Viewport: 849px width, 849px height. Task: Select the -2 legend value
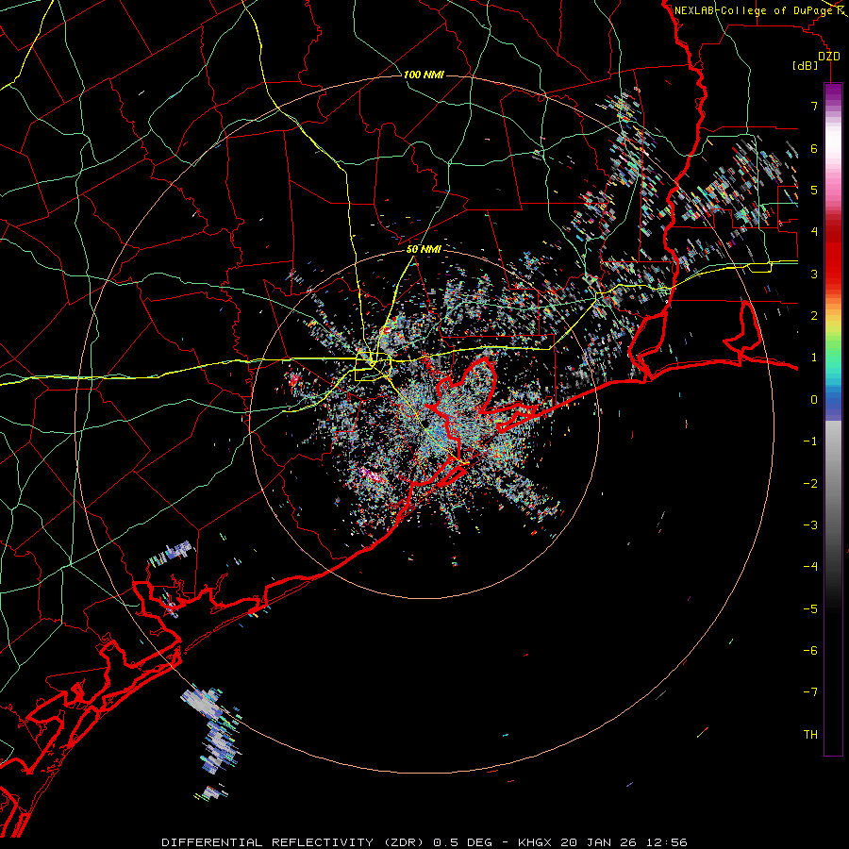pos(810,484)
